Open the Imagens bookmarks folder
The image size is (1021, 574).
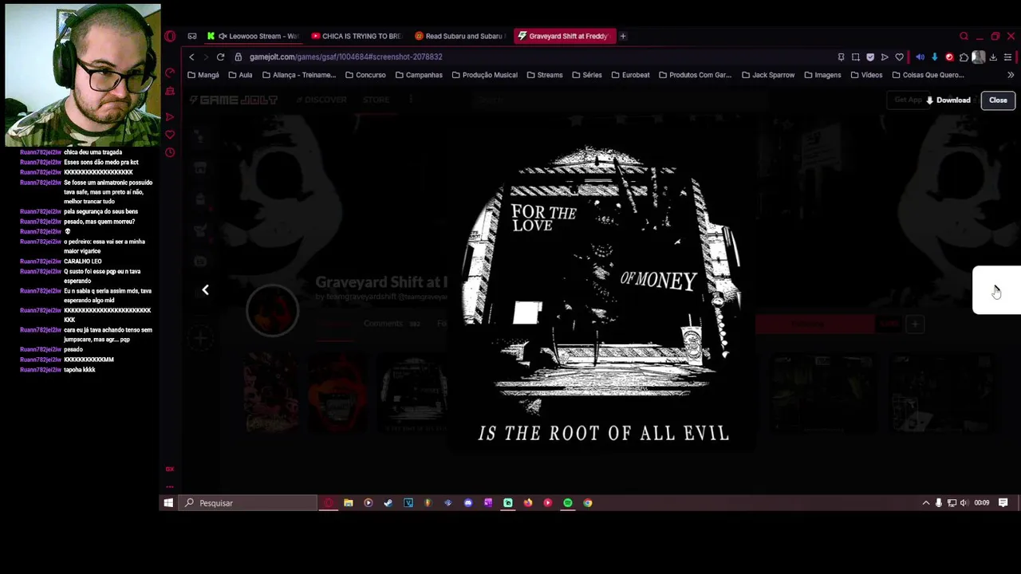click(822, 75)
